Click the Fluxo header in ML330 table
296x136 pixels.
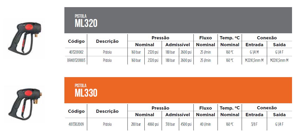click(x=206, y=108)
